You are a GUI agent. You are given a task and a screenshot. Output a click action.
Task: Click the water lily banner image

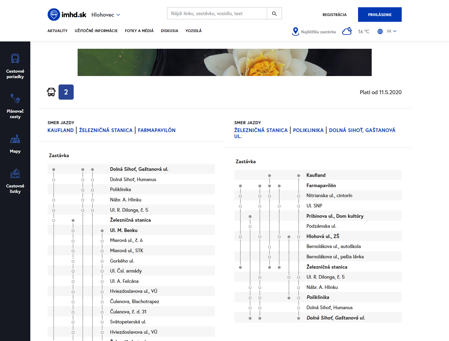224,62
